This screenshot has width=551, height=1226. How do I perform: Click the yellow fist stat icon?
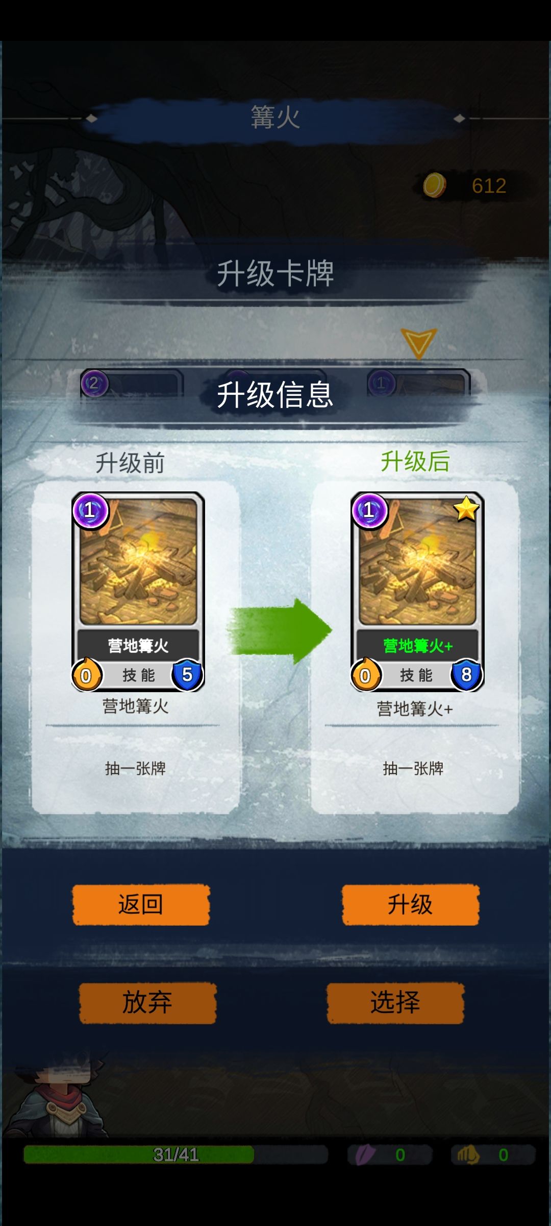coord(468,1154)
